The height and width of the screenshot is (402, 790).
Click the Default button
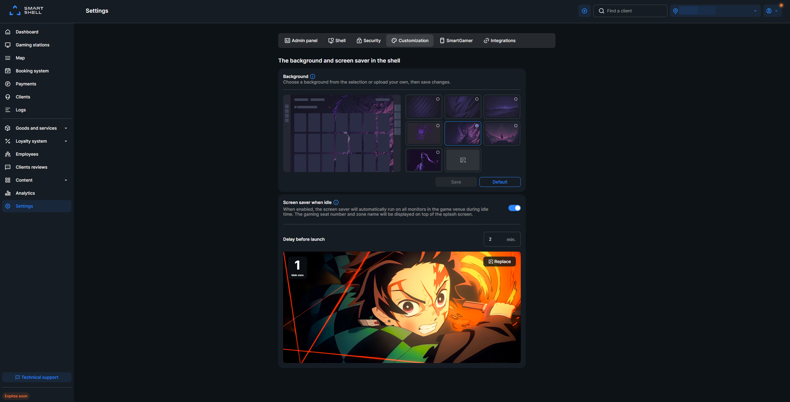click(500, 182)
